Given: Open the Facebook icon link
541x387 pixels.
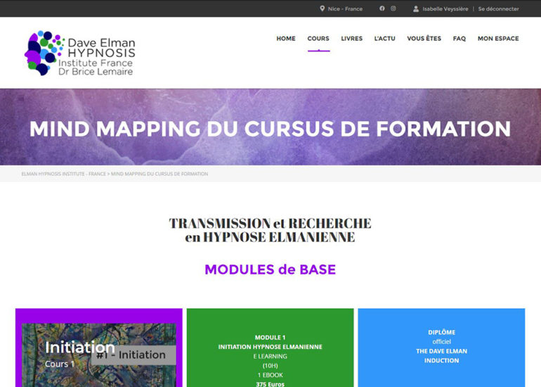Looking at the screenshot, I should 382,8.
